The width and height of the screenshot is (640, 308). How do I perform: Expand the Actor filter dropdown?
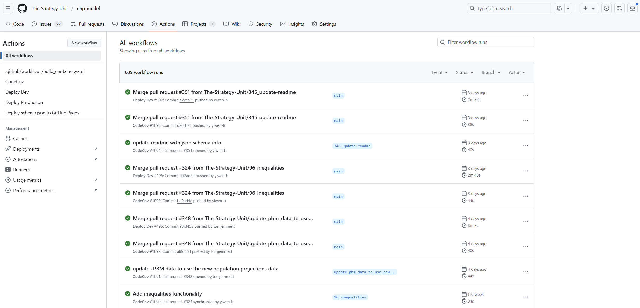(x=517, y=72)
